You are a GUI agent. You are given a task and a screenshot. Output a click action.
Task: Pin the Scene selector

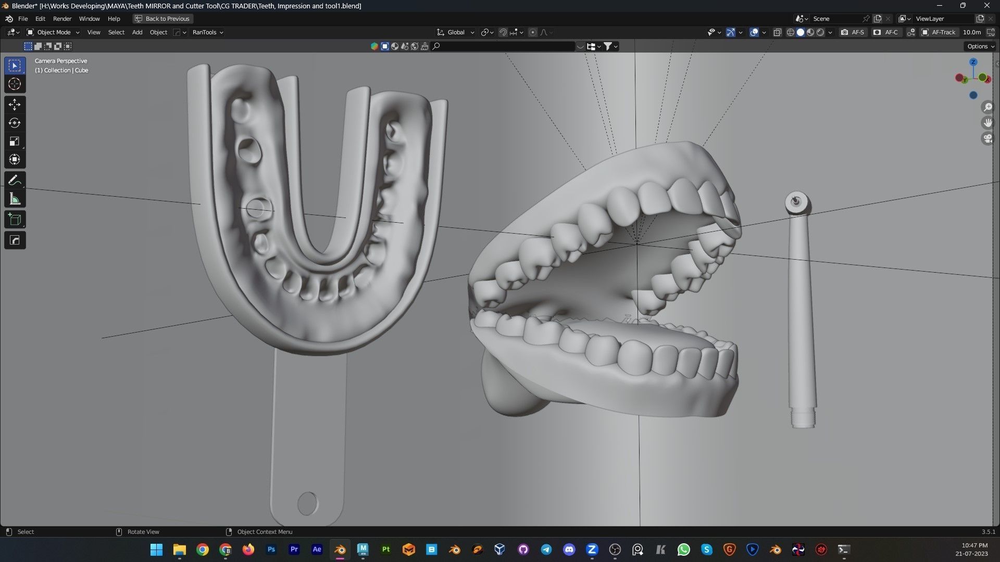866,19
